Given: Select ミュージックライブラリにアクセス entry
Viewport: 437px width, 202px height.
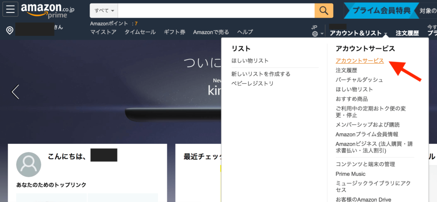Looking at the screenshot, I should coord(373,186).
